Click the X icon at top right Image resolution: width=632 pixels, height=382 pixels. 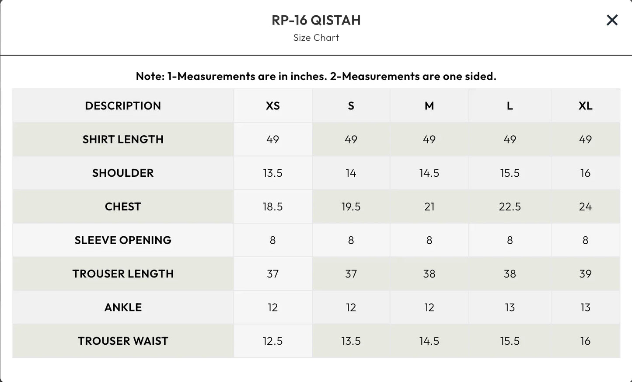click(611, 20)
